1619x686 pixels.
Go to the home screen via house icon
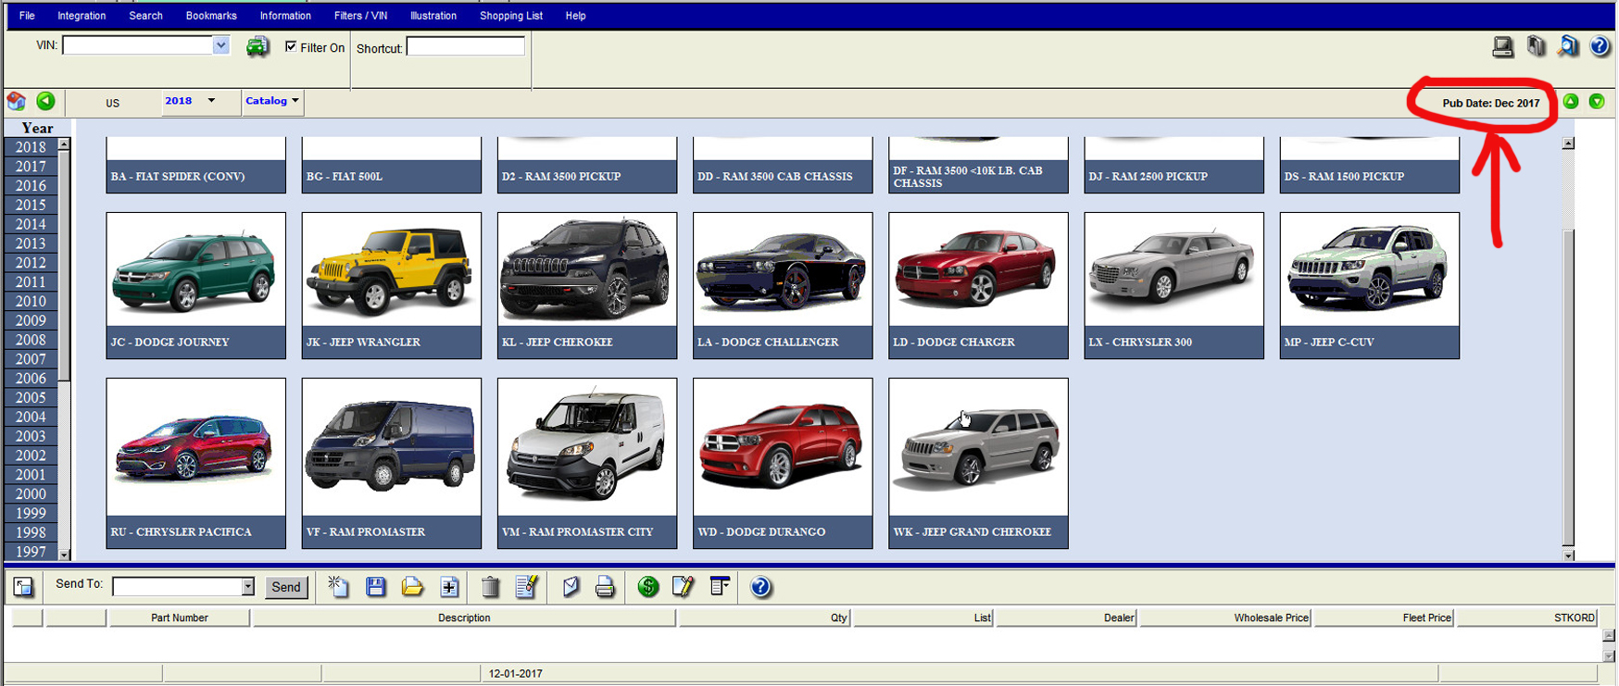pyautogui.click(x=17, y=101)
